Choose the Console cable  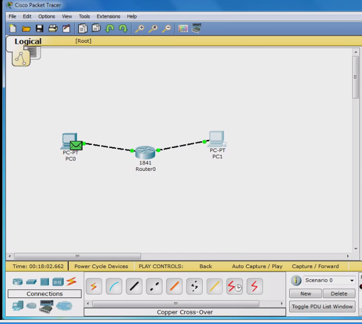pos(114,286)
